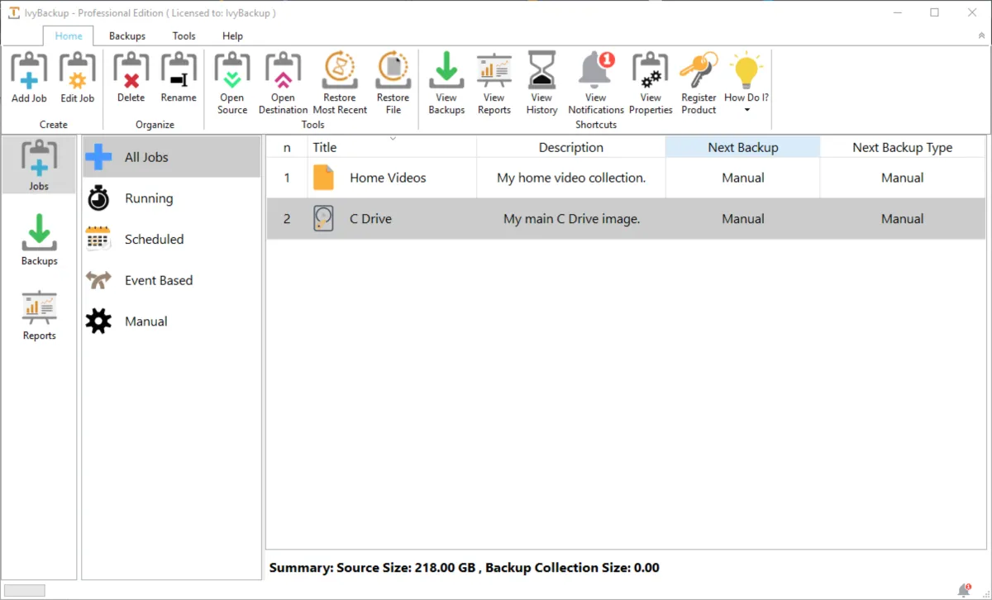Show Scheduled jobs
This screenshot has height=600, width=992.
[171, 240]
